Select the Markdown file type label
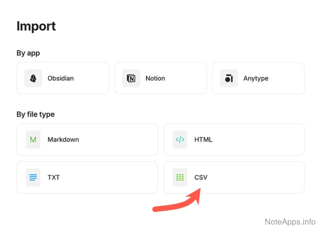This screenshot has width=316, height=227. click(63, 140)
